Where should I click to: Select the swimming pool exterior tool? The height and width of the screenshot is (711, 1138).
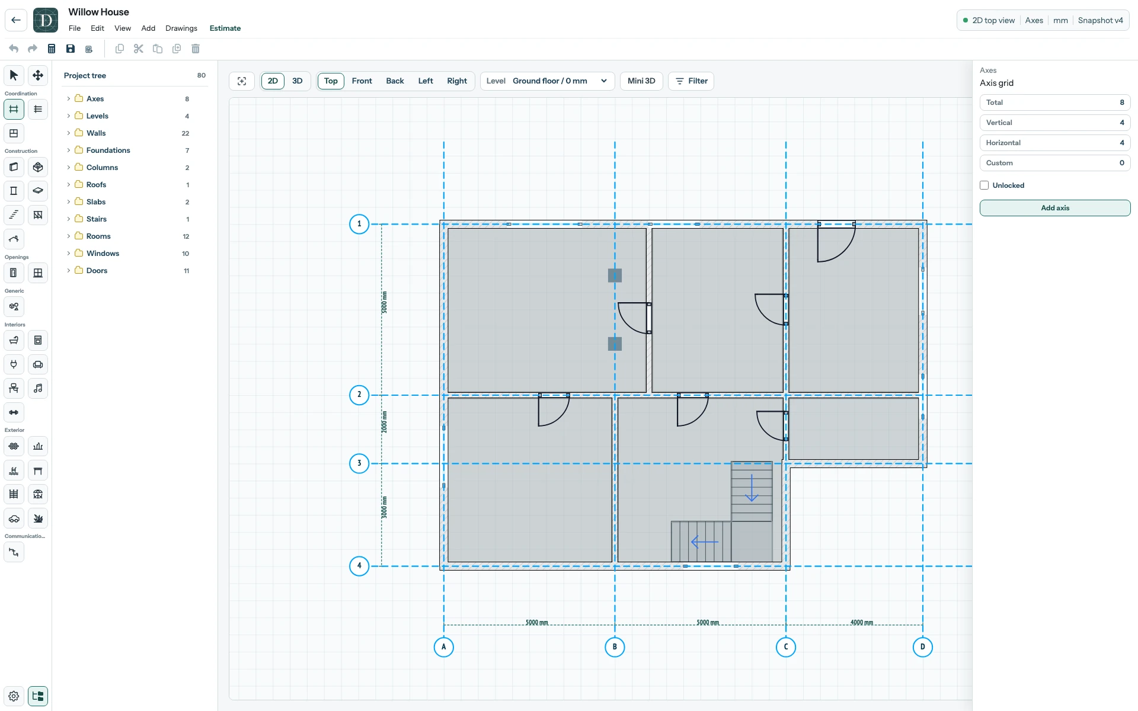[x=14, y=470]
